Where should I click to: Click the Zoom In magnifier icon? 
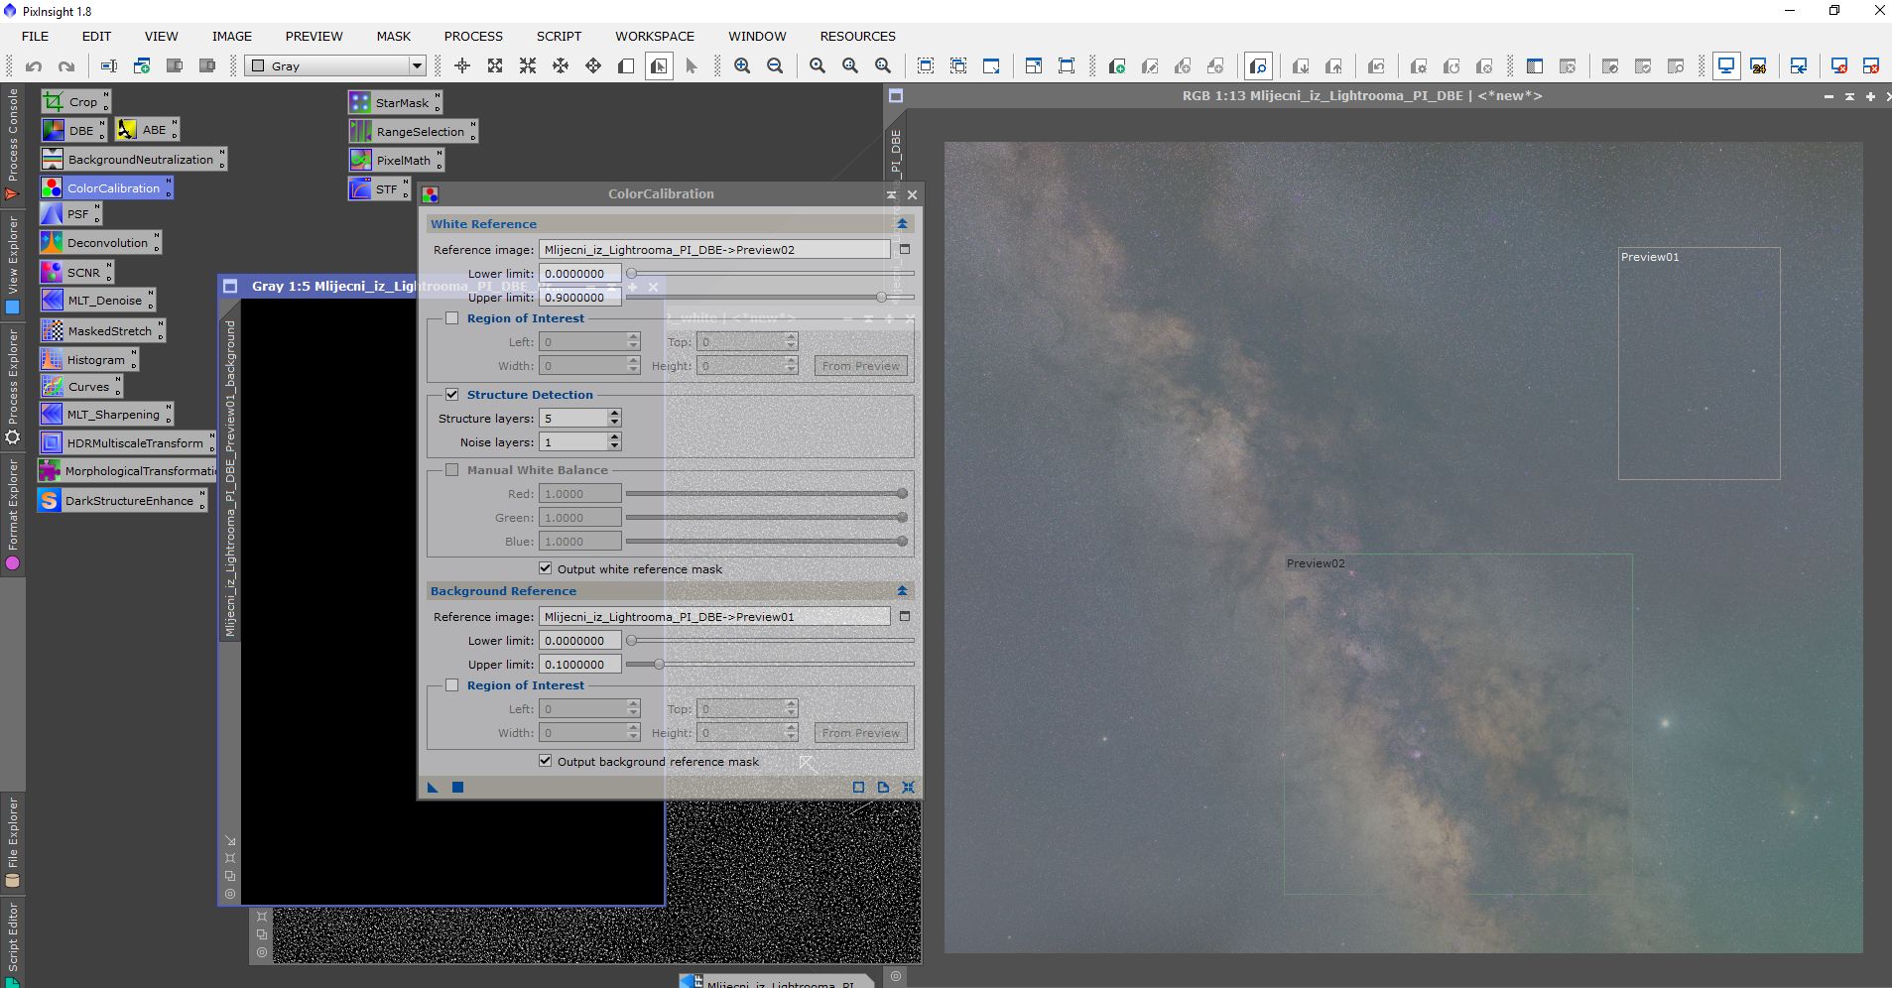click(x=742, y=66)
